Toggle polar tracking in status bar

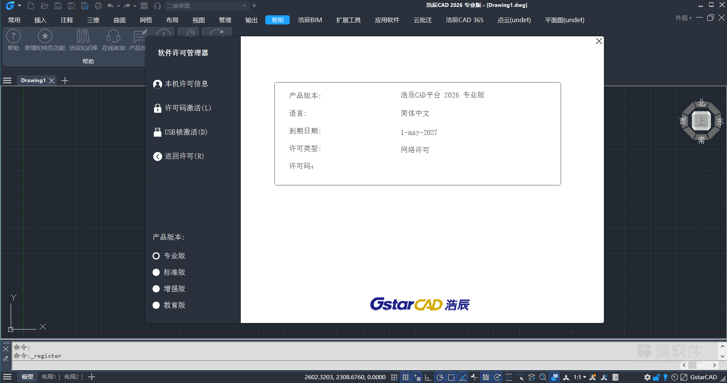[440, 377]
